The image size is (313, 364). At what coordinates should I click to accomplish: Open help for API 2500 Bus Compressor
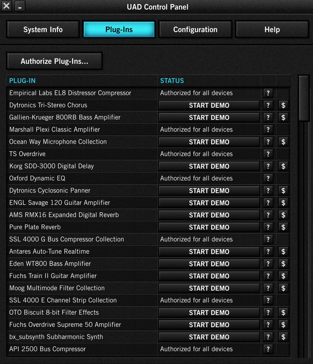tap(268, 349)
